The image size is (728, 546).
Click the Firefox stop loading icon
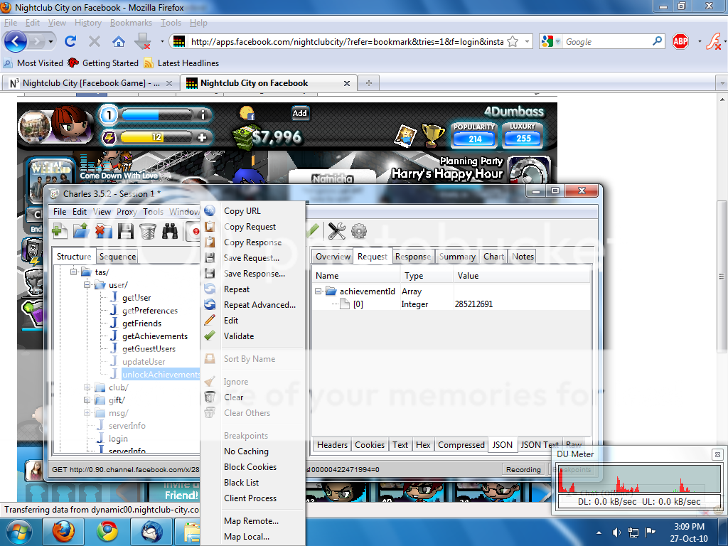(95, 42)
